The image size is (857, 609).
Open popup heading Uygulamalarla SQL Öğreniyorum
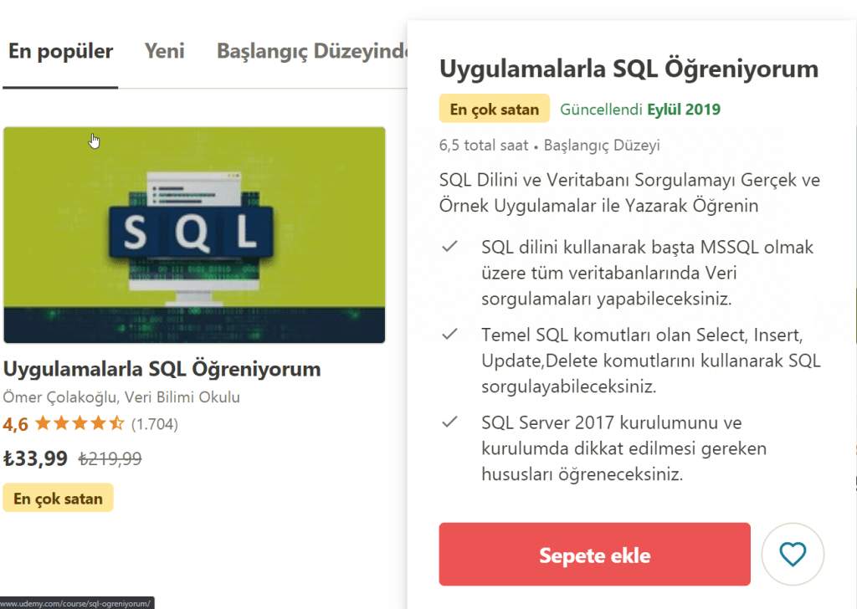[x=629, y=69]
